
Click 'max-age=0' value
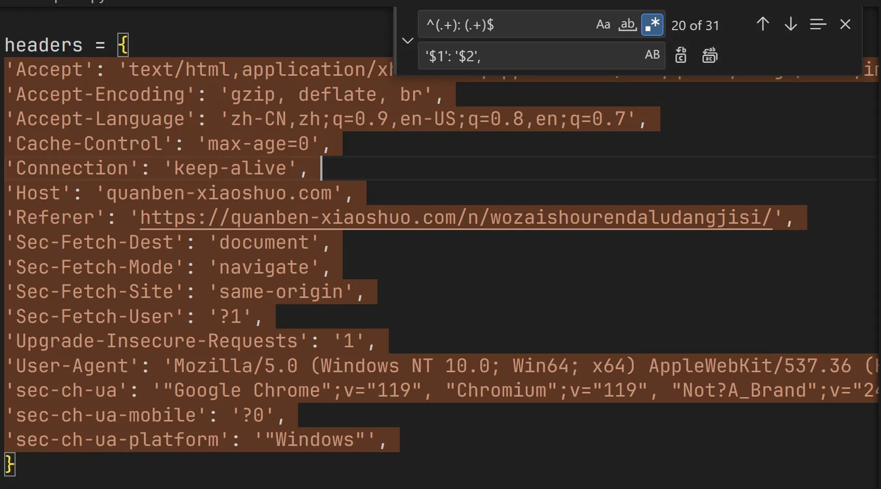pyautogui.click(x=258, y=144)
